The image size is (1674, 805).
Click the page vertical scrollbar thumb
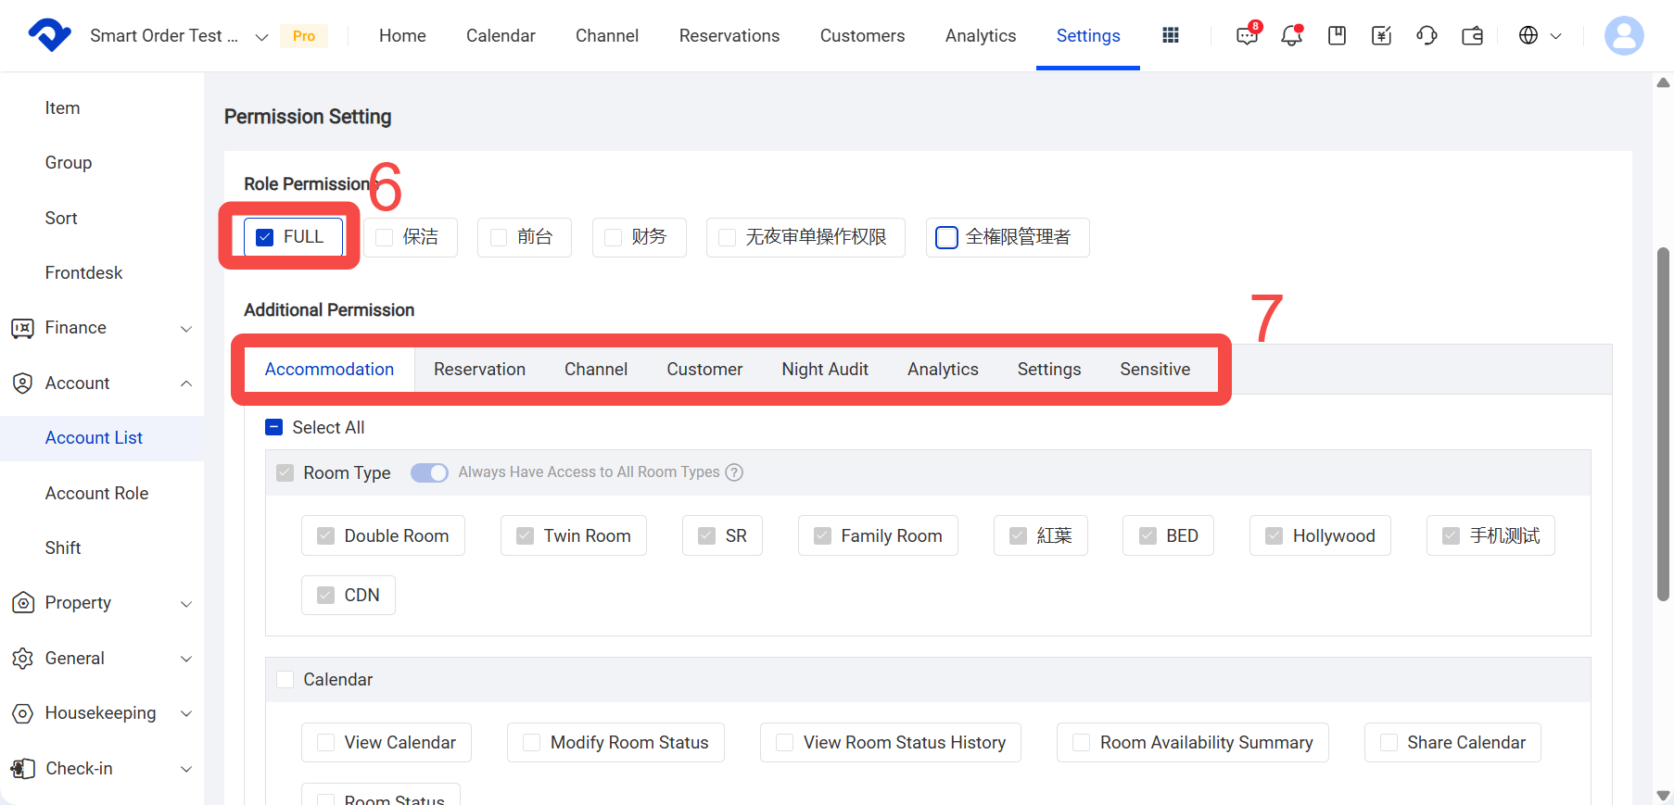[x=1663, y=423]
